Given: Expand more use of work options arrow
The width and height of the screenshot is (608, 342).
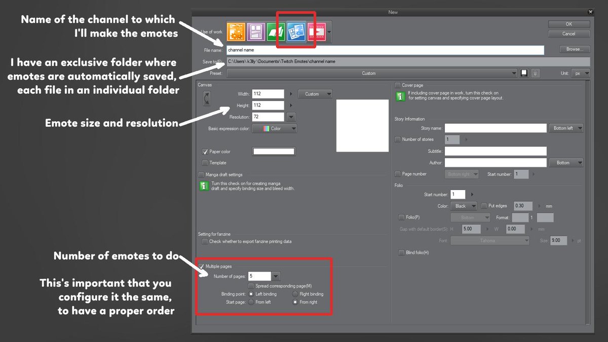Looking at the screenshot, I should pyautogui.click(x=329, y=32).
